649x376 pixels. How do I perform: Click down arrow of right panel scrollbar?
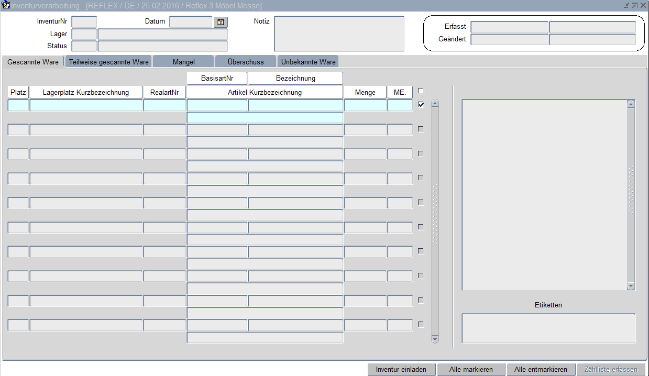631,286
